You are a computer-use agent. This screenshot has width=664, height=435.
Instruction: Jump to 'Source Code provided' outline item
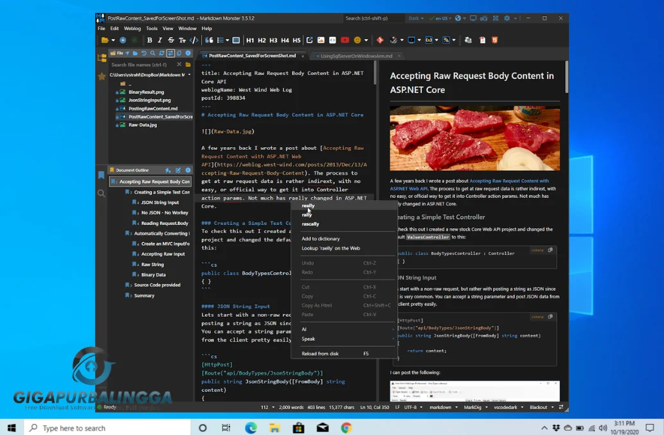pyautogui.click(x=157, y=285)
